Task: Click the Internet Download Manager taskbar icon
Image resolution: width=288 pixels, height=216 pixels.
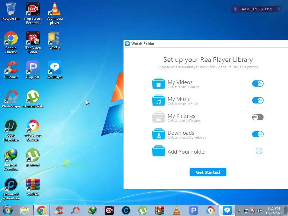Action: (x=92, y=210)
